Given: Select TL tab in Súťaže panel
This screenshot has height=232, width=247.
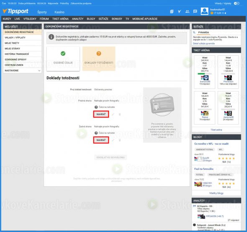Looking at the screenshot, I should (x=194, y=32).
